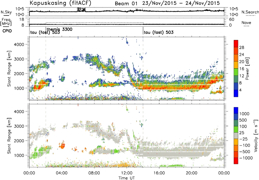Image resolution: width=259 pixels, height=180 pixels.
Task: Click the dashed CPID change marker near 02:00 in power panel
Action: tap(46, 69)
